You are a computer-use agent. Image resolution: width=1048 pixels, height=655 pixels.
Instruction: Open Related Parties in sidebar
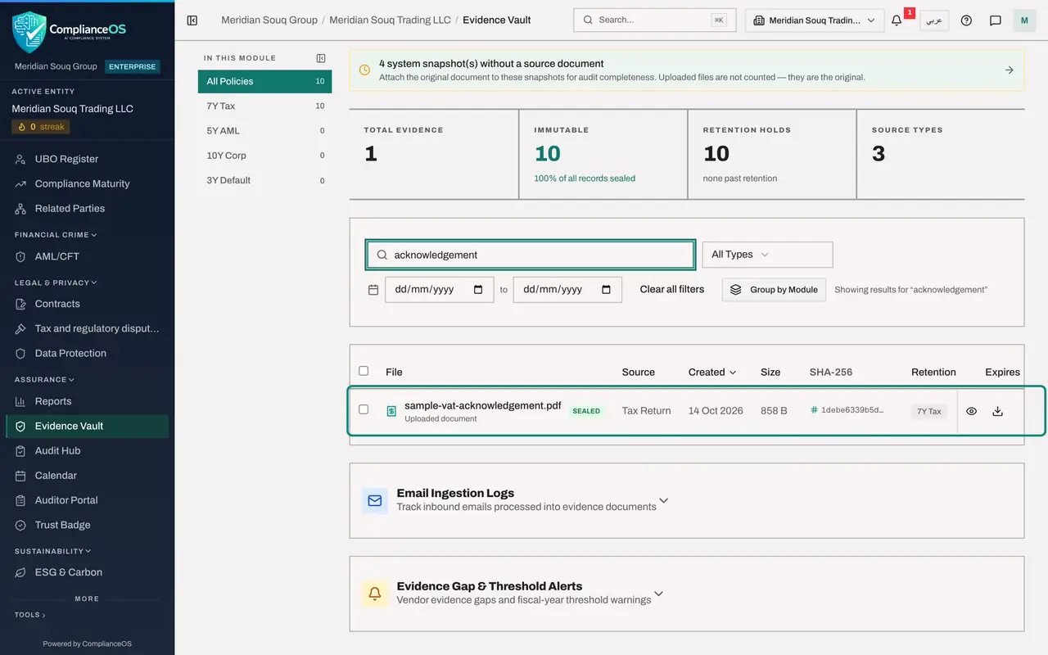point(87,208)
